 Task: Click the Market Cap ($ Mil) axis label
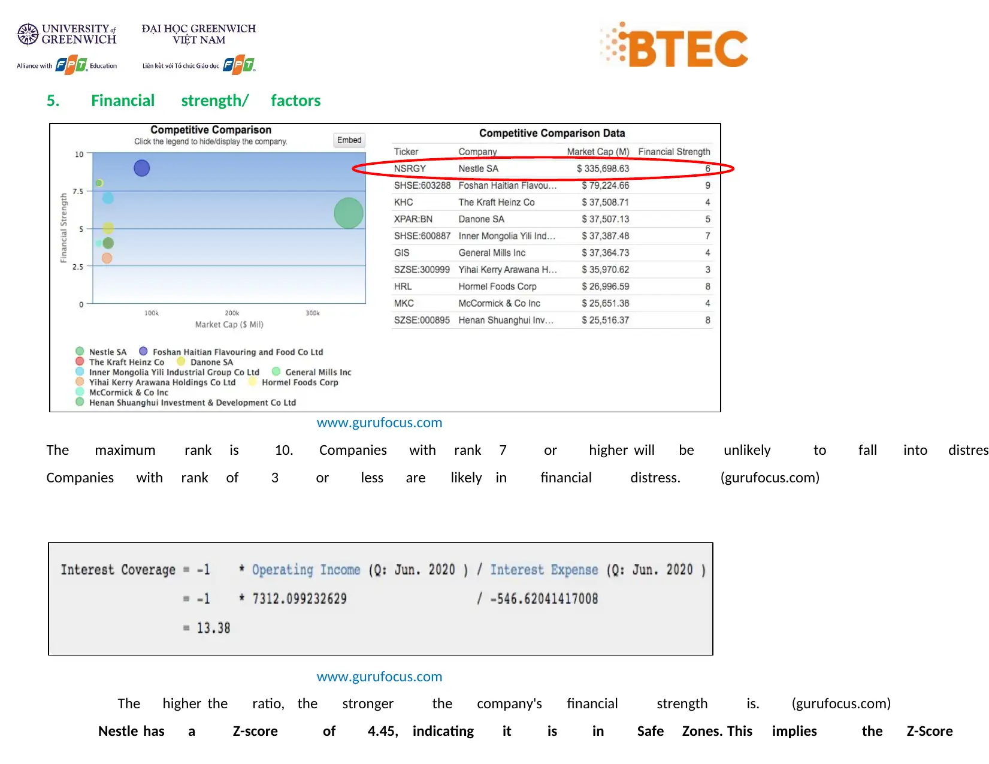tap(229, 325)
